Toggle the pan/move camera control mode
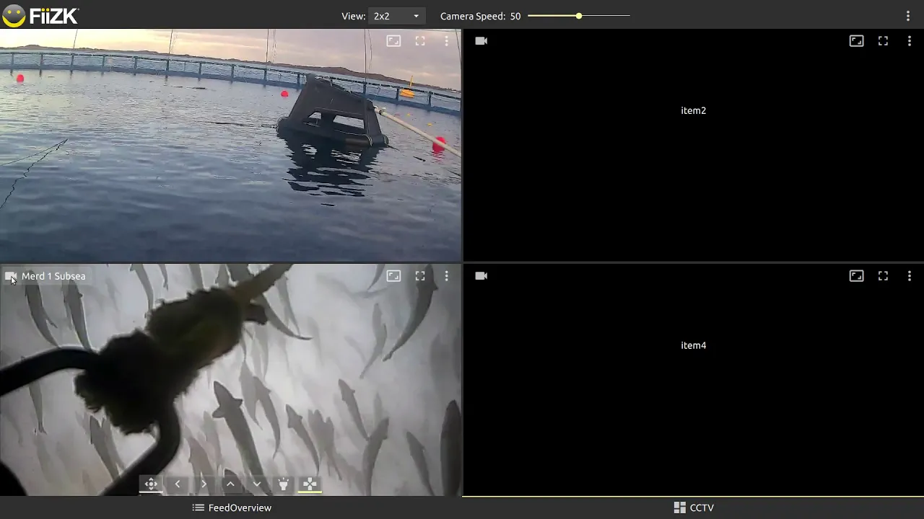 click(x=151, y=484)
